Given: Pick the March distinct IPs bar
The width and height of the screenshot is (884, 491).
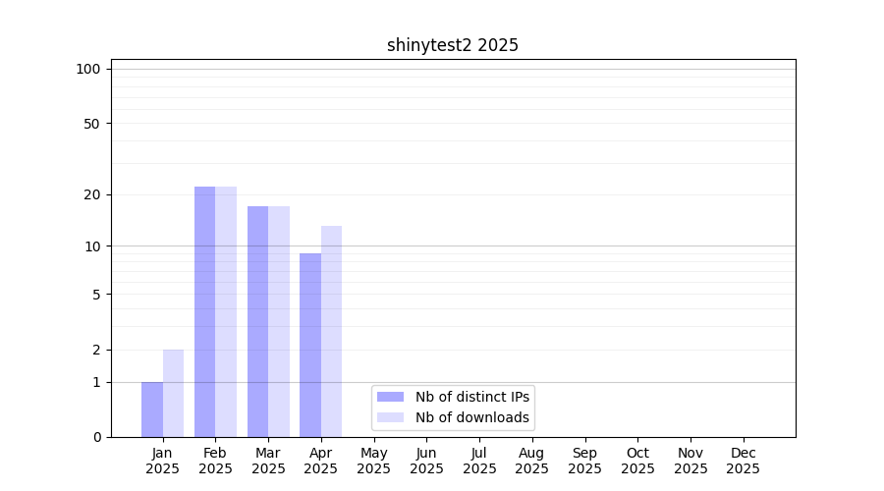Looking at the screenshot, I should pos(257,321).
